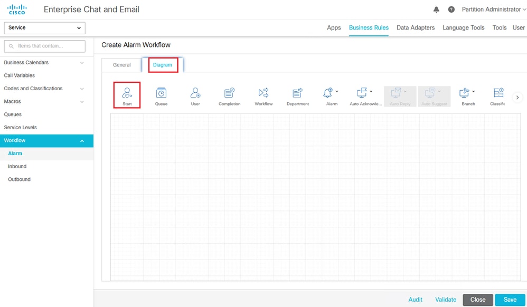
Task: Select the Department node icon
Action: [298, 93]
